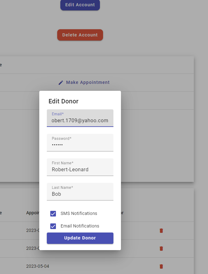Toggle the SMS Notifications checkbox off
The width and height of the screenshot is (208, 274).
pos(53,214)
